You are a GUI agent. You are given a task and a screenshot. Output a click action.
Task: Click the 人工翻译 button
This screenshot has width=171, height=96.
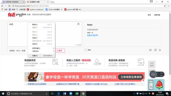(x=60, y=51)
